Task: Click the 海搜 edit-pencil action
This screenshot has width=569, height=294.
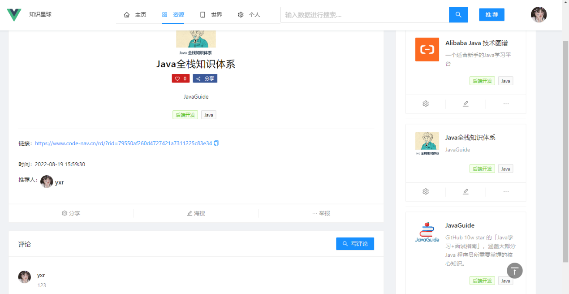Action: click(x=196, y=213)
